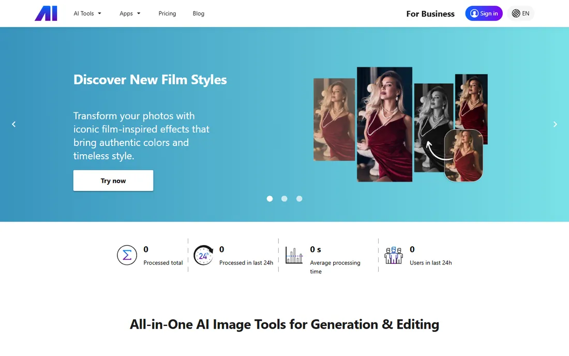
Task: Click the user avatar icon in Sign in
Action: coord(474,13)
